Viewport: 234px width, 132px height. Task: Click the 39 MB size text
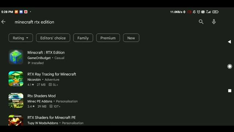pyautogui.click(x=42, y=106)
